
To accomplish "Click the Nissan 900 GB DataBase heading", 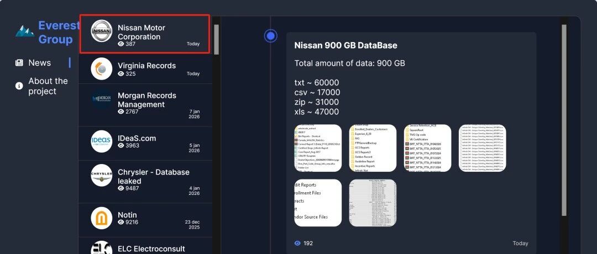I will coord(345,46).
